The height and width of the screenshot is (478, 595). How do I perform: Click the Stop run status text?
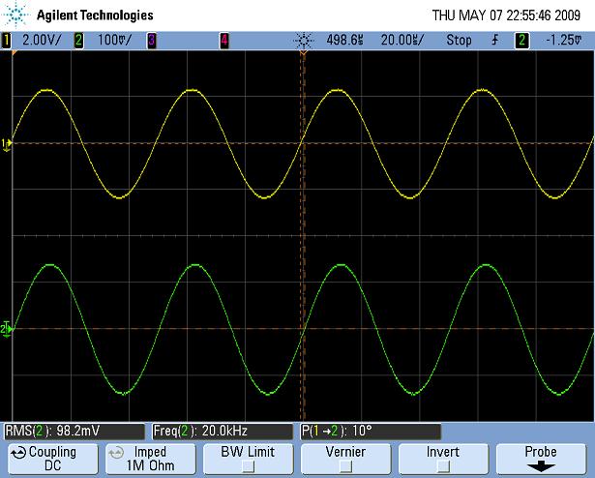click(x=460, y=40)
